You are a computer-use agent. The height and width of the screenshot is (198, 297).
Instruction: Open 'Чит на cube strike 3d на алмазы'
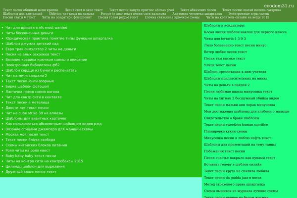tap(34, 113)
